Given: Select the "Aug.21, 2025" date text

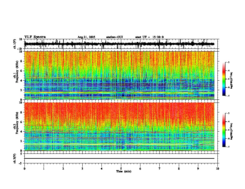Looking at the screenshot, I should tap(86, 37).
